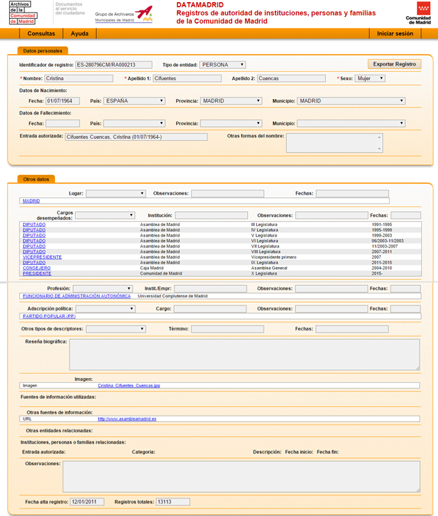Click the Identificador de registro field

click(x=114, y=65)
